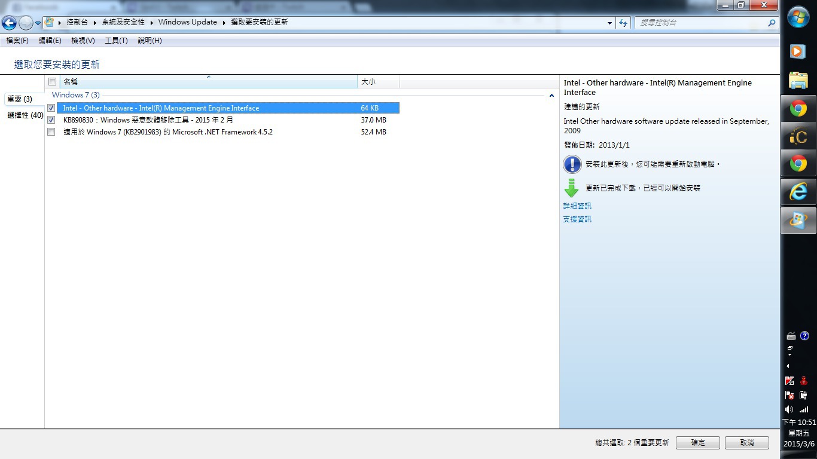This screenshot has width=817, height=459.
Task: Click the search magnifier icon
Action: coord(772,23)
